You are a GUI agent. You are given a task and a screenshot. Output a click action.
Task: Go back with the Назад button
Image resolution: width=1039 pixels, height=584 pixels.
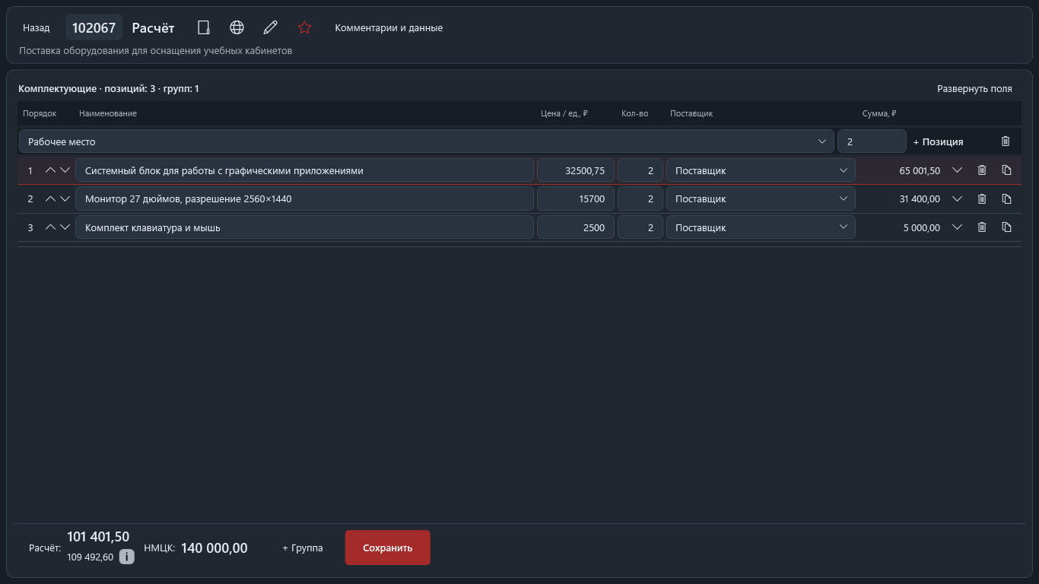pyautogui.click(x=37, y=27)
